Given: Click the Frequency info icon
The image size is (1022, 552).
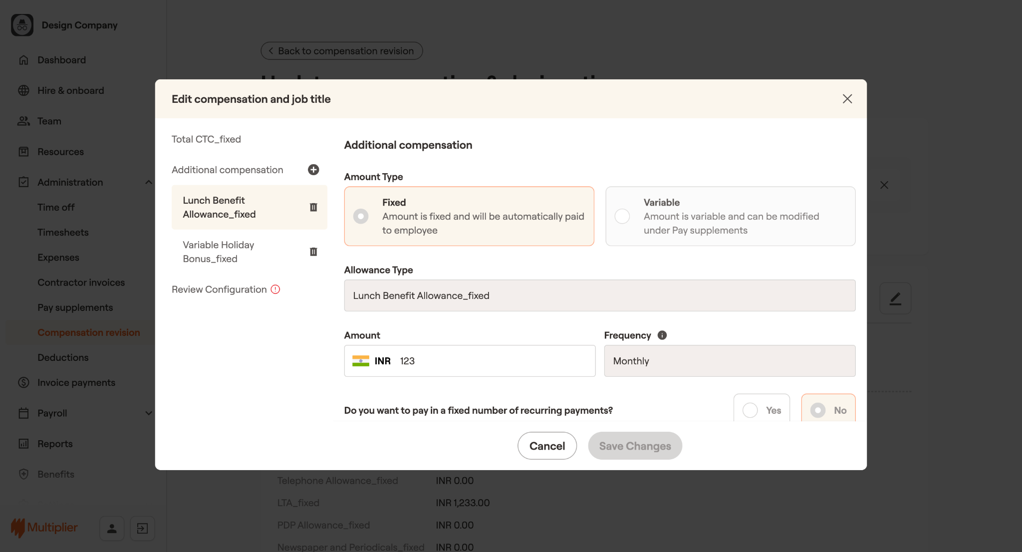Looking at the screenshot, I should 662,335.
